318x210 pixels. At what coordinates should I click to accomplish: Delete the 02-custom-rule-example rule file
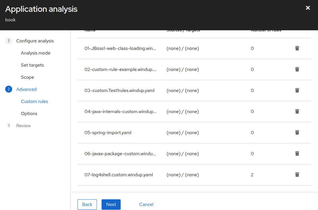(x=297, y=69)
